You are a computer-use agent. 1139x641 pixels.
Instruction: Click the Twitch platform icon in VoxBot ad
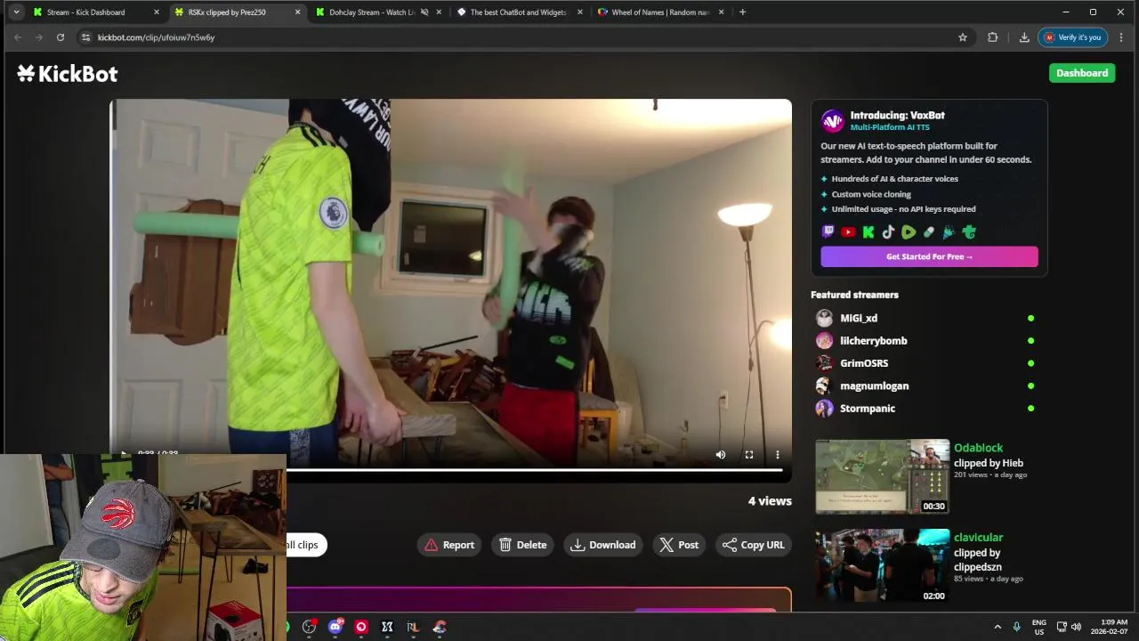pos(828,232)
